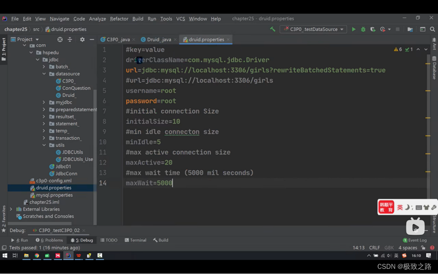
Task: Open the File menu
Action: coord(15,19)
